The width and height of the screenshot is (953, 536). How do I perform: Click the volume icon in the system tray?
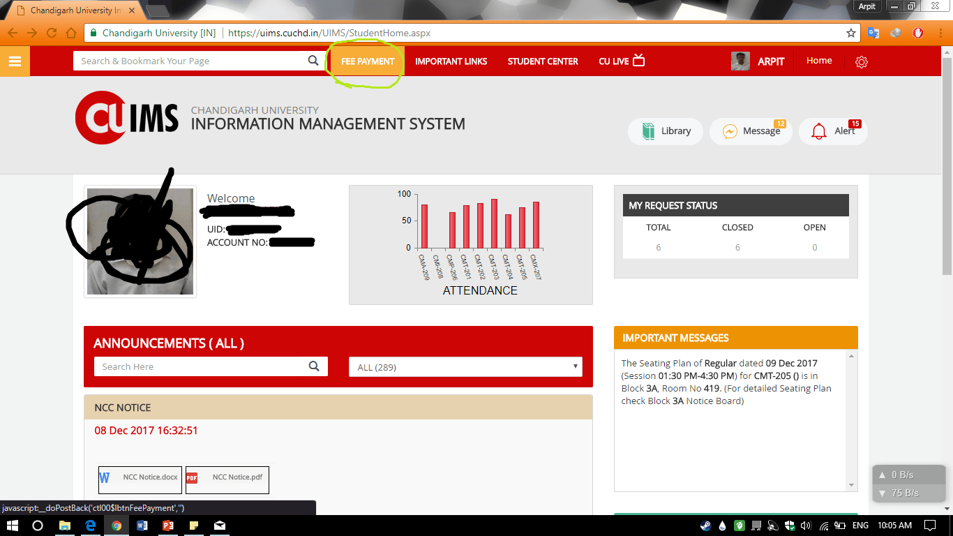coord(806,526)
